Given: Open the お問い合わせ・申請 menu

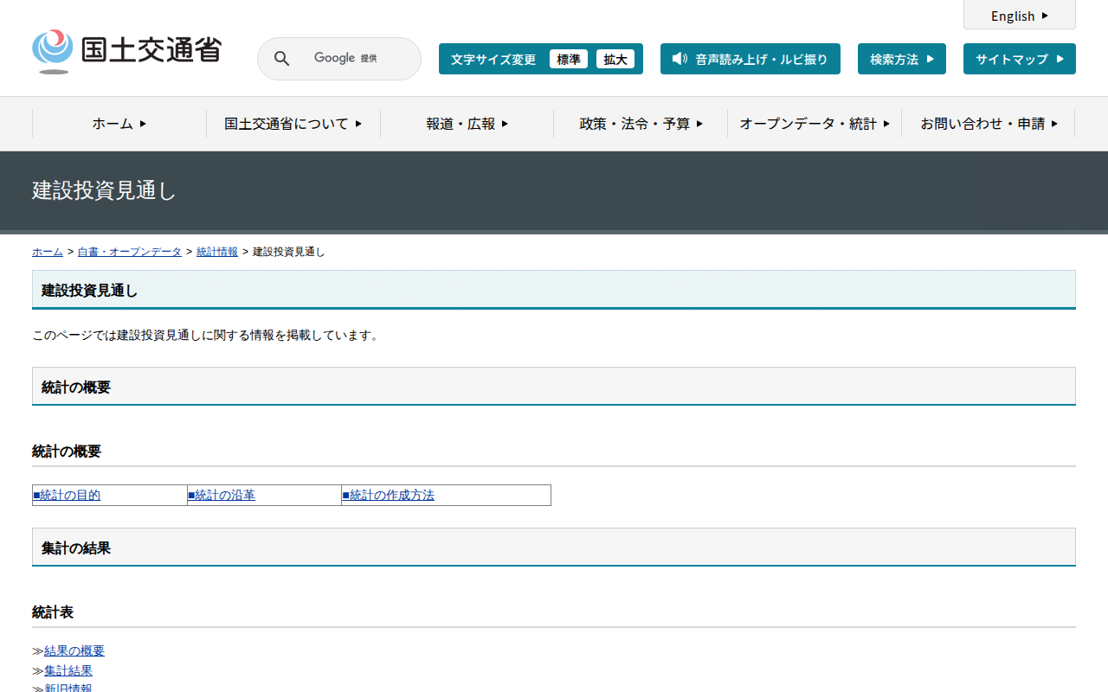Looking at the screenshot, I should (x=988, y=124).
